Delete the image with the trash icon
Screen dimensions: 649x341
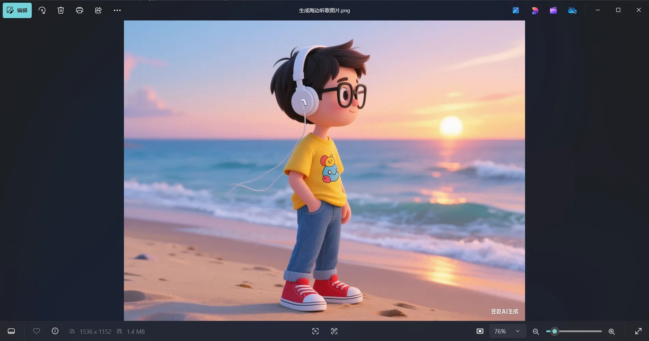(x=61, y=10)
